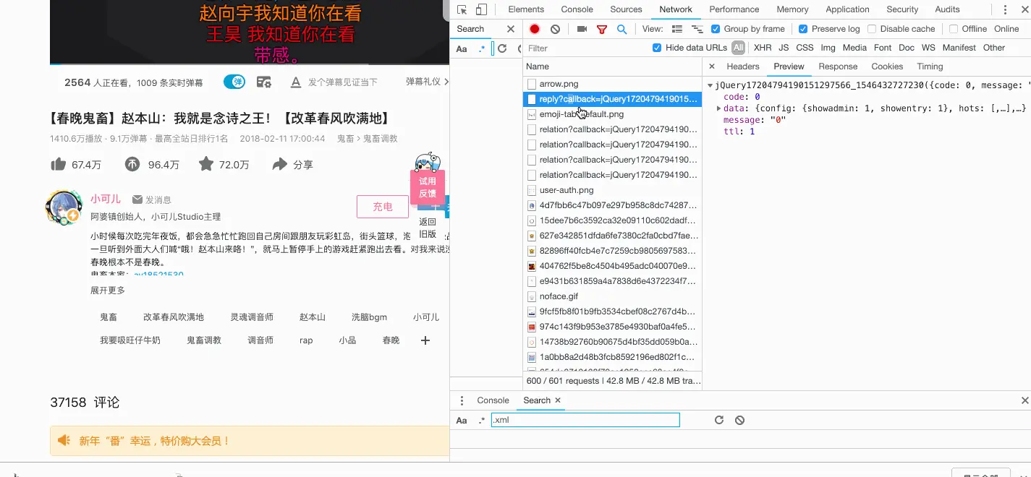Click the network search magnifier icon

[621, 29]
